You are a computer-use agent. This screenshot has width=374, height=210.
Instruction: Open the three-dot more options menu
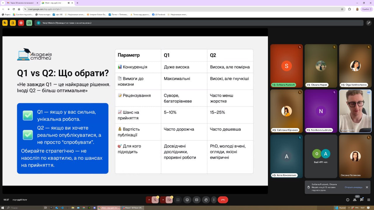214,200
